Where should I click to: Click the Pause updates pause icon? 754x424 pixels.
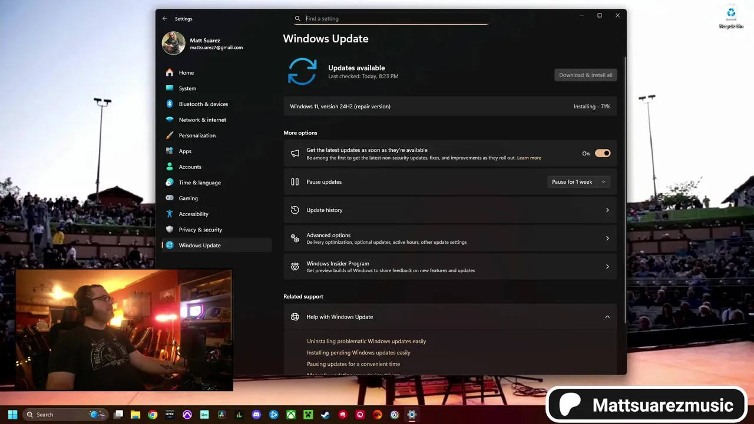coord(295,182)
